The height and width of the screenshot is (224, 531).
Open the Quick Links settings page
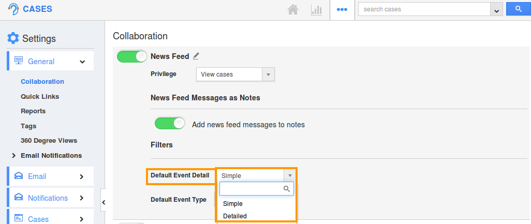tap(40, 96)
